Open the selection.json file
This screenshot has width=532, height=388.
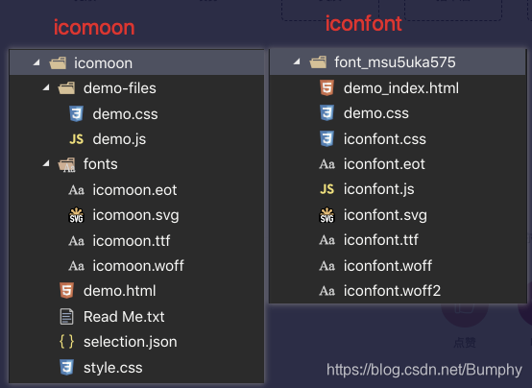[x=131, y=342]
